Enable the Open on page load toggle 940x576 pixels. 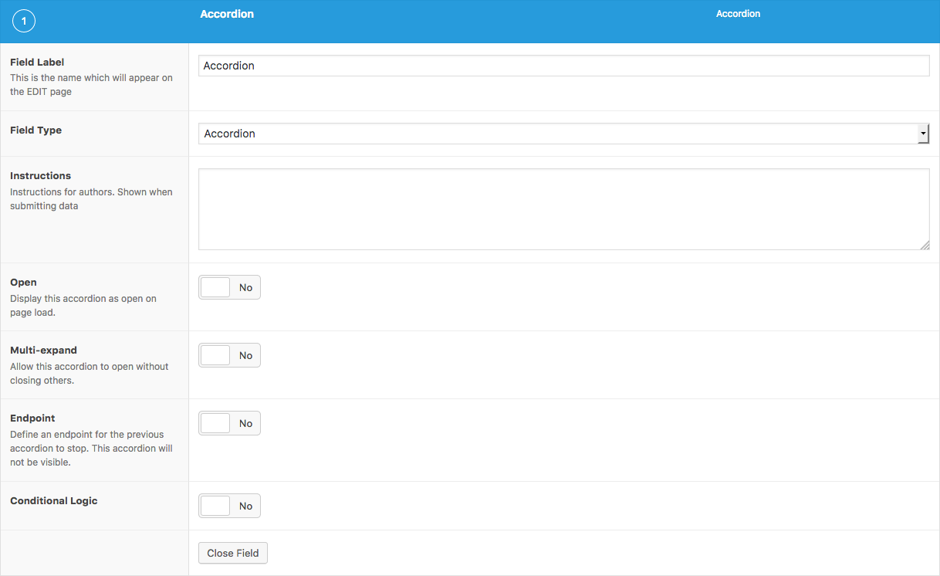(x=230, y=287)
